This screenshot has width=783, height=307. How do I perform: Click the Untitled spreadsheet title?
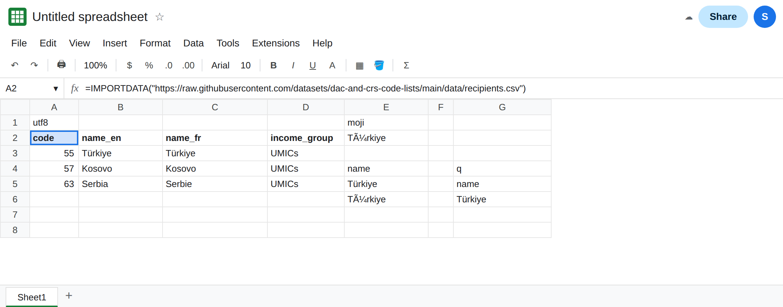90,17
